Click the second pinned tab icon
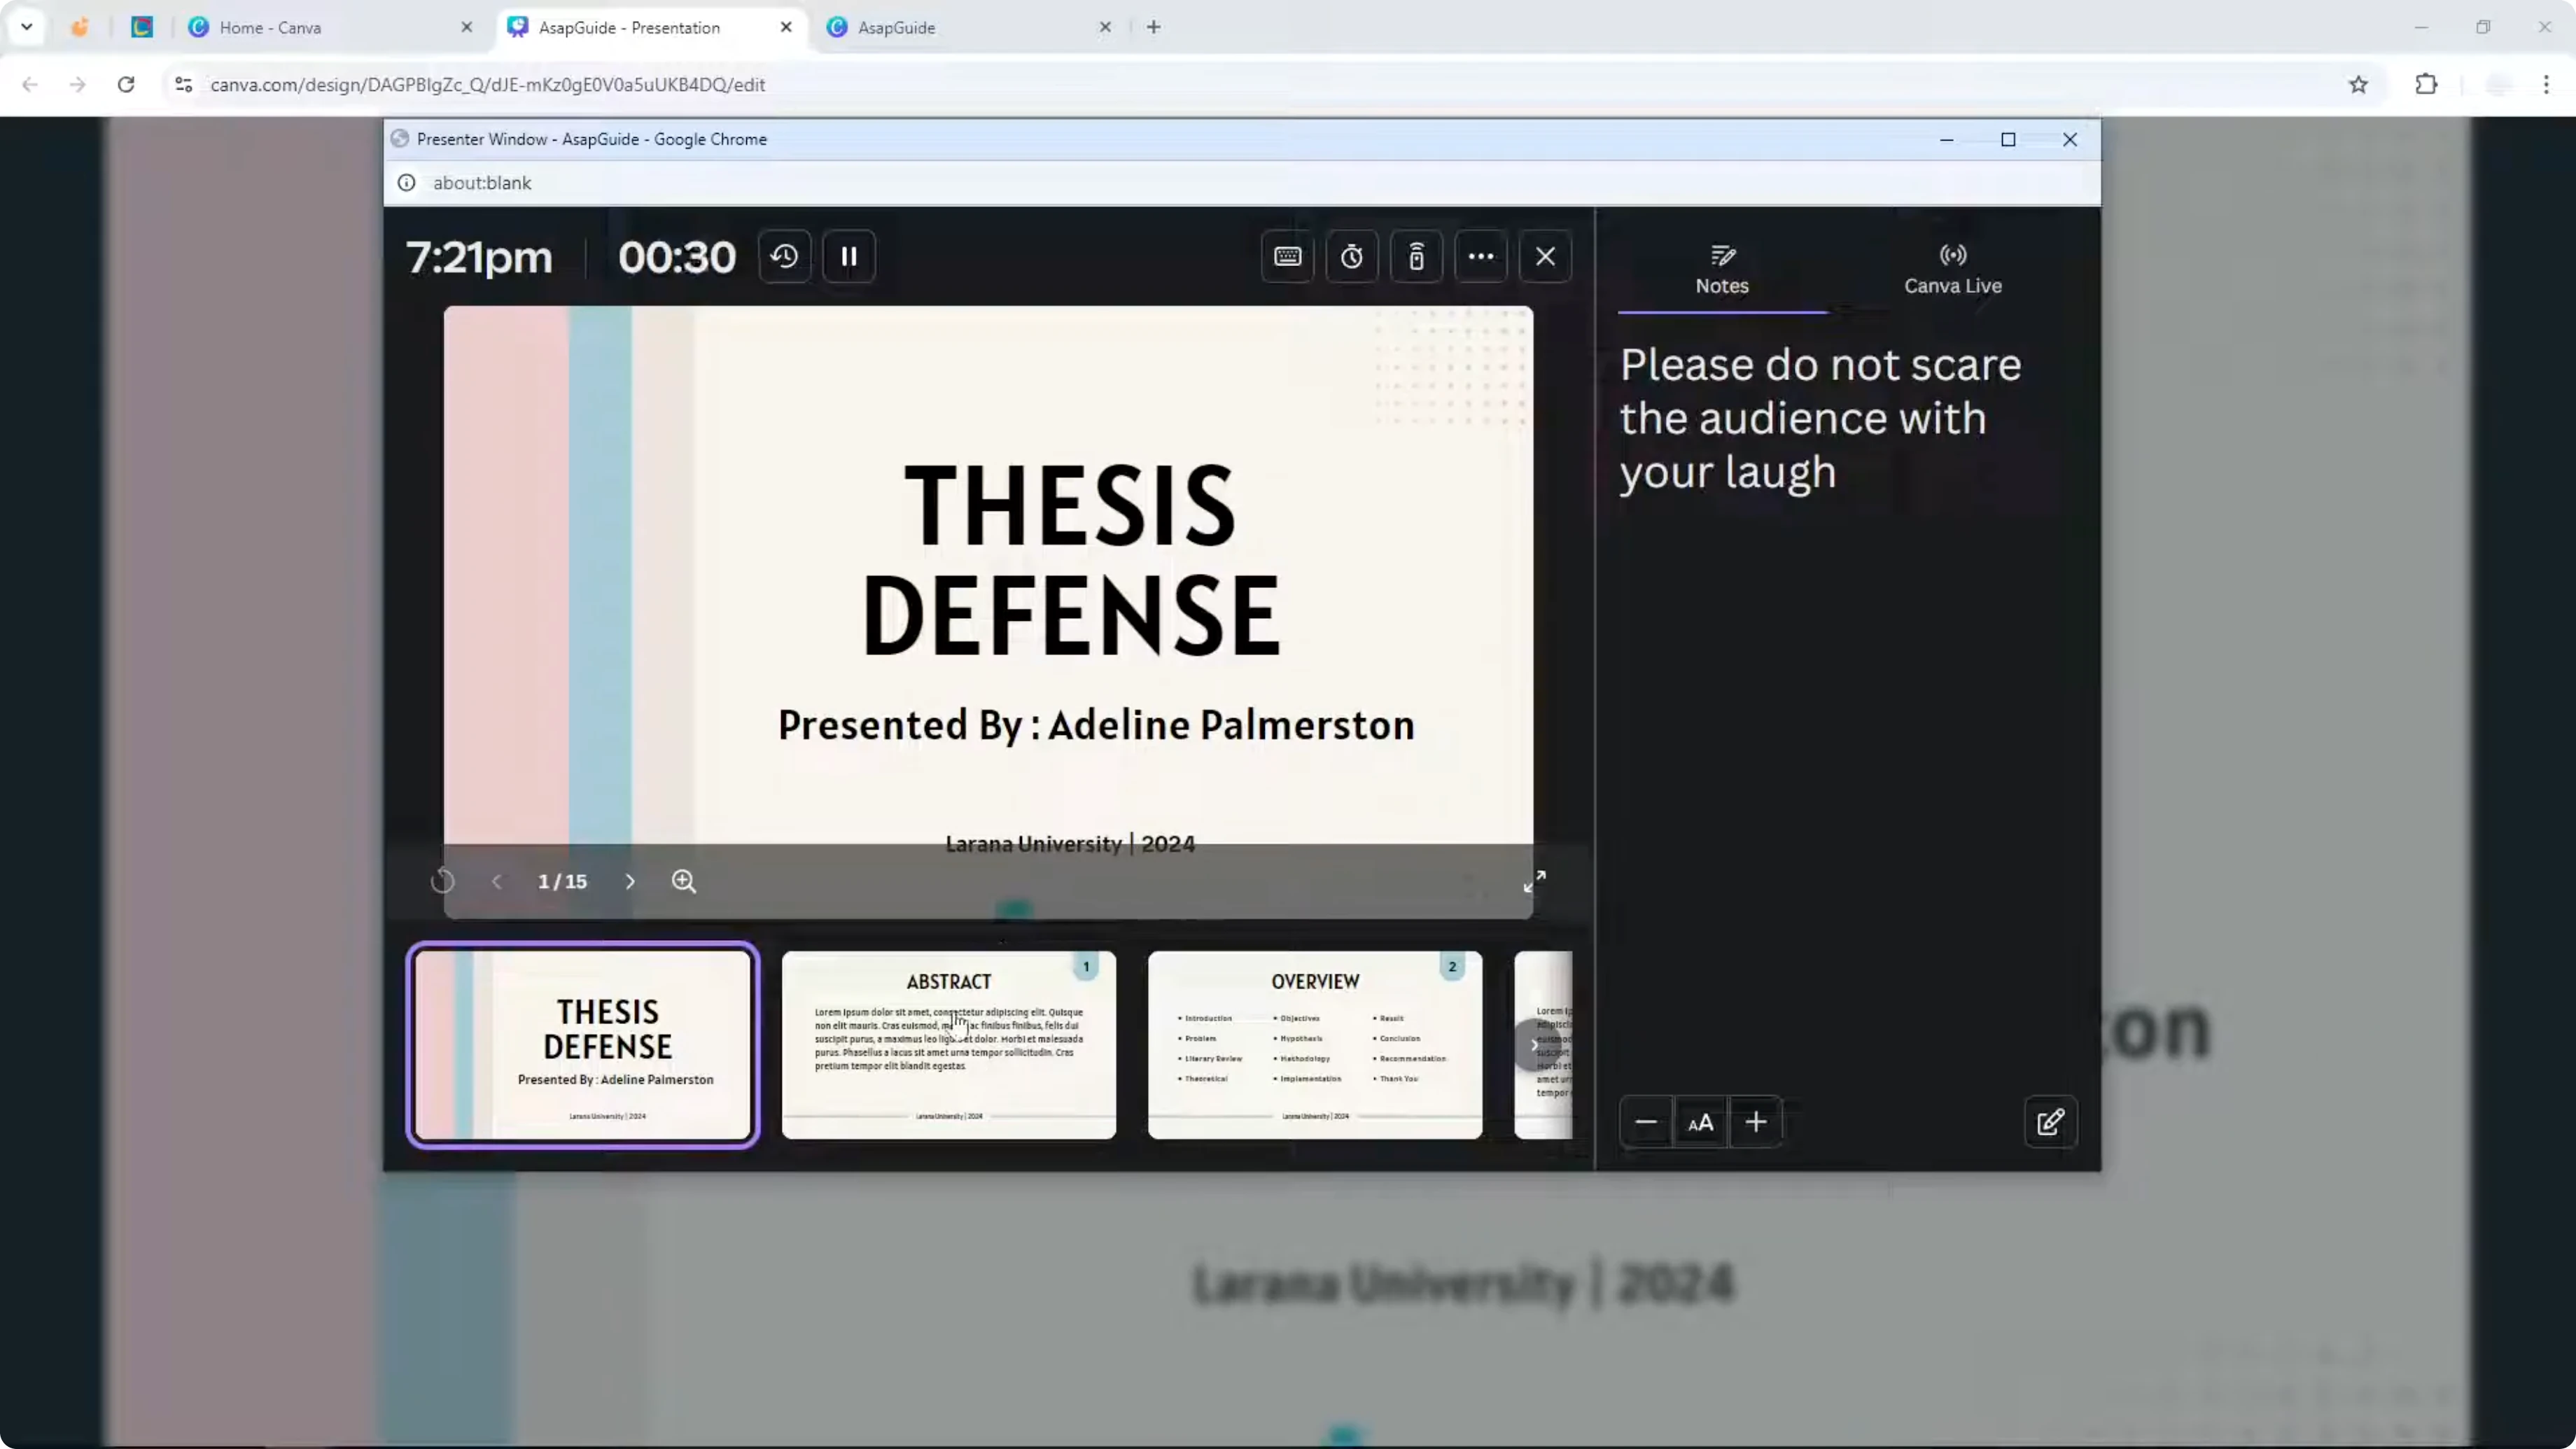 (x=142, y=27)
